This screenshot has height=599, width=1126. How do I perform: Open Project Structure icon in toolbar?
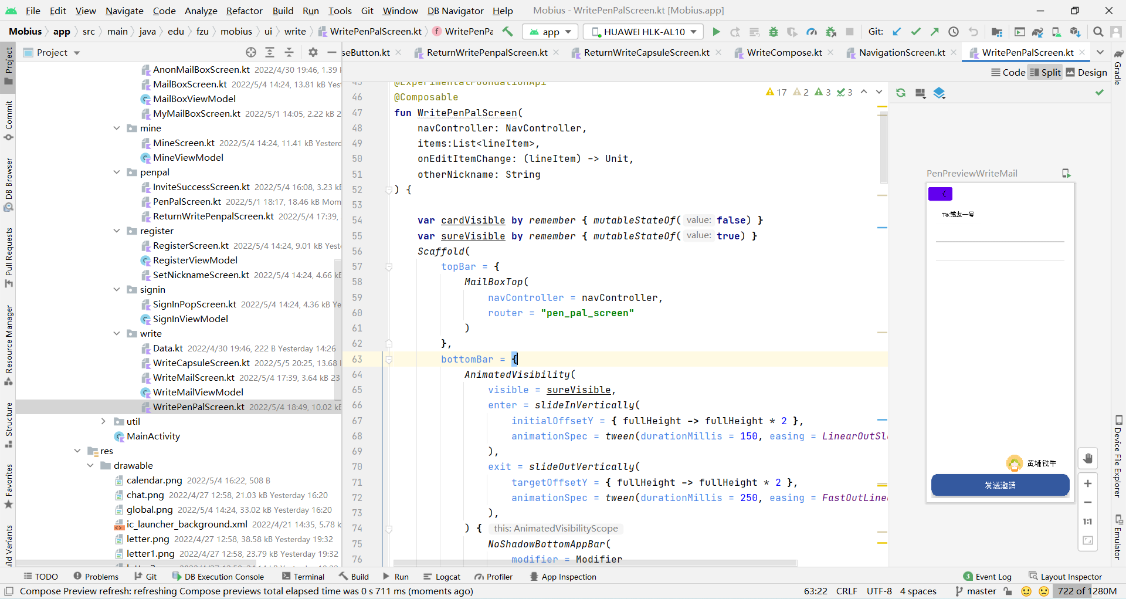(997, 32)
